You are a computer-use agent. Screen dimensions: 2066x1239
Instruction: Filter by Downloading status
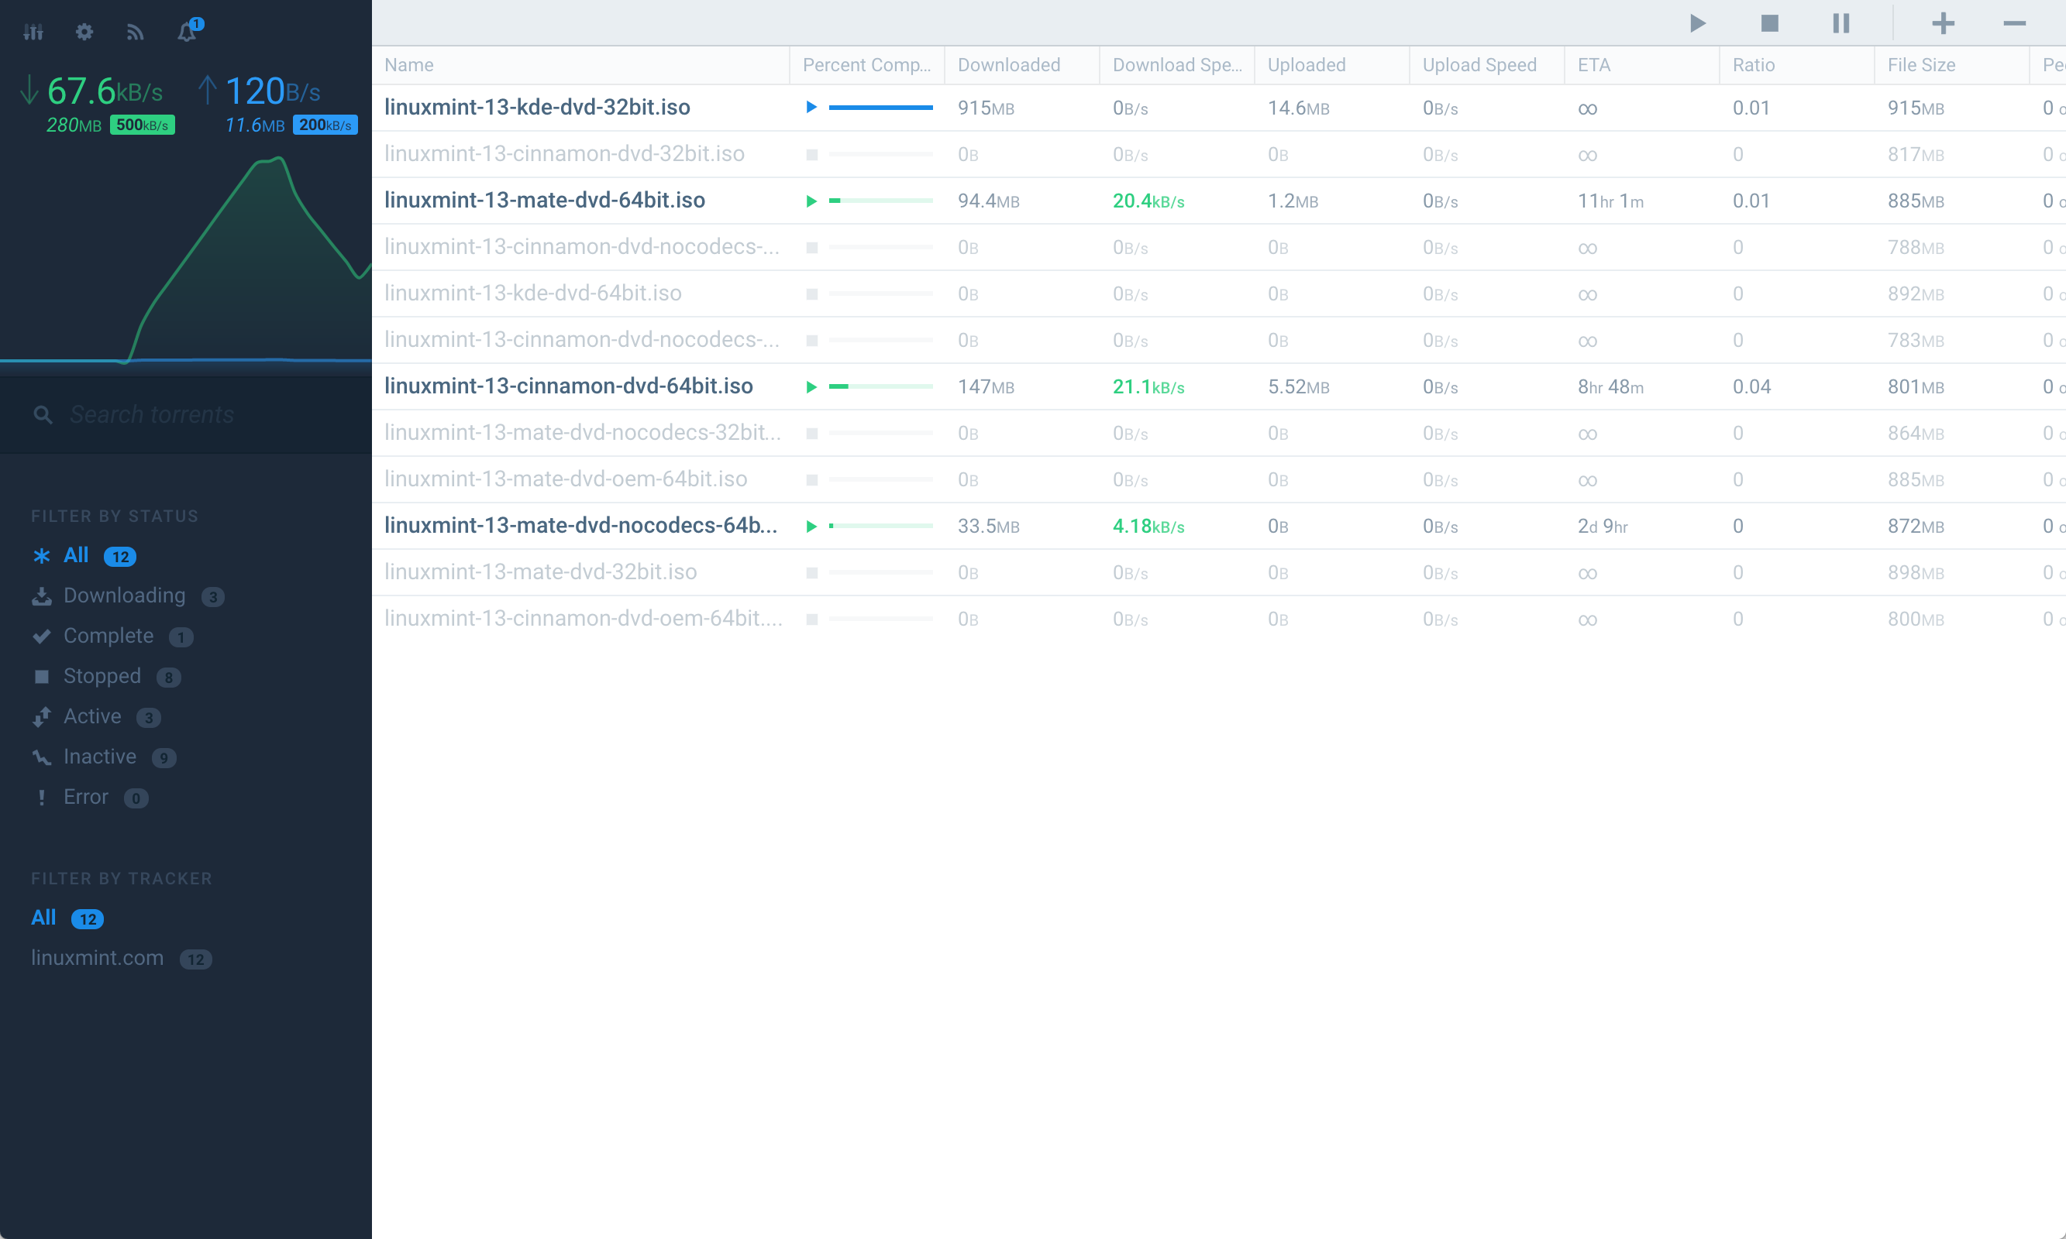[125, 595]
